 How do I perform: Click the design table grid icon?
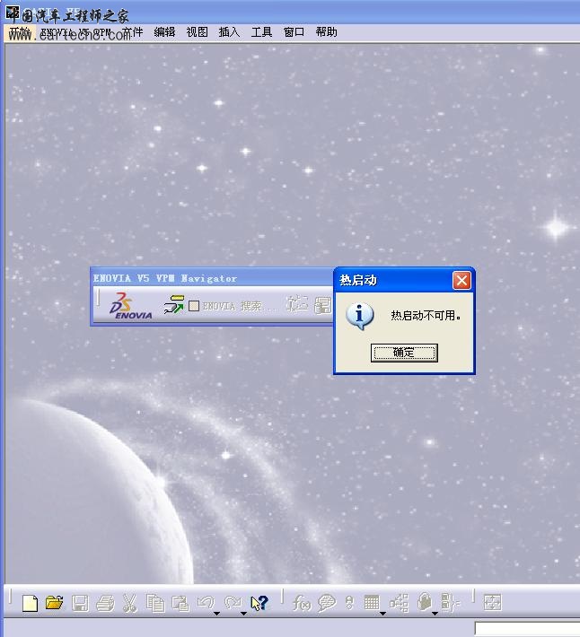coord(372,603)
